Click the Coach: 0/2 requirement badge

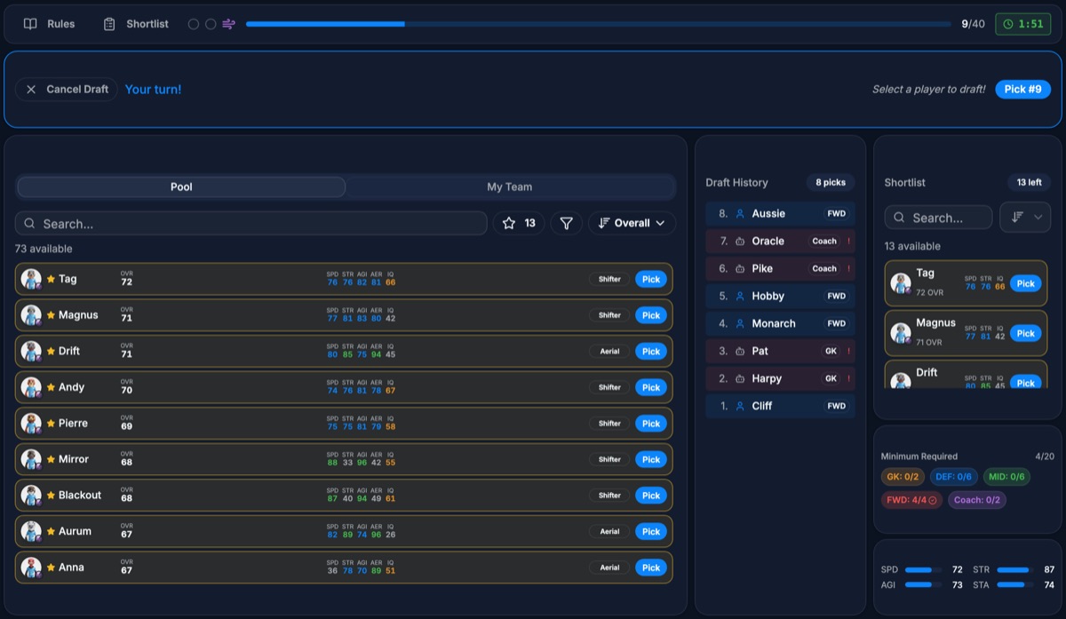pyautogui.click(x=977, y=500)
